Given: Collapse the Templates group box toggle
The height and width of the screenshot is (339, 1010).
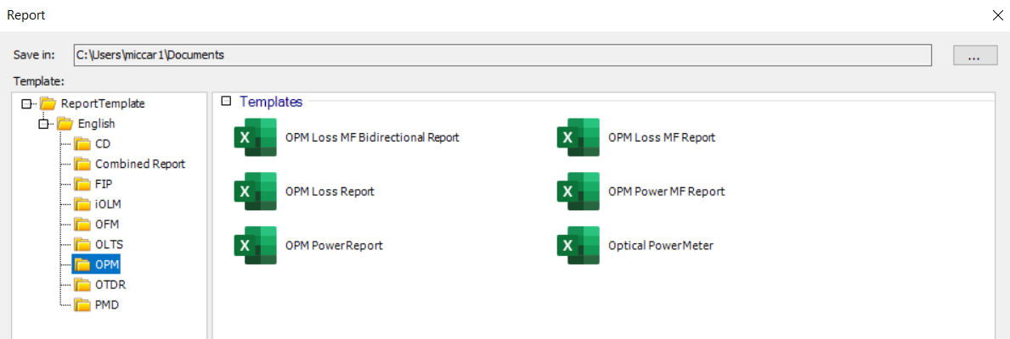Looking at the screenshot, I should (x=226, y=102).
